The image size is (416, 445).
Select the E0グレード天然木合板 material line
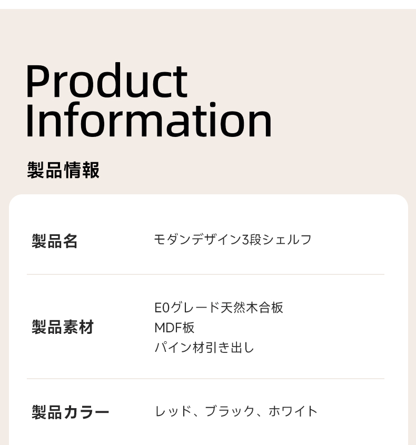pos(219,308)
